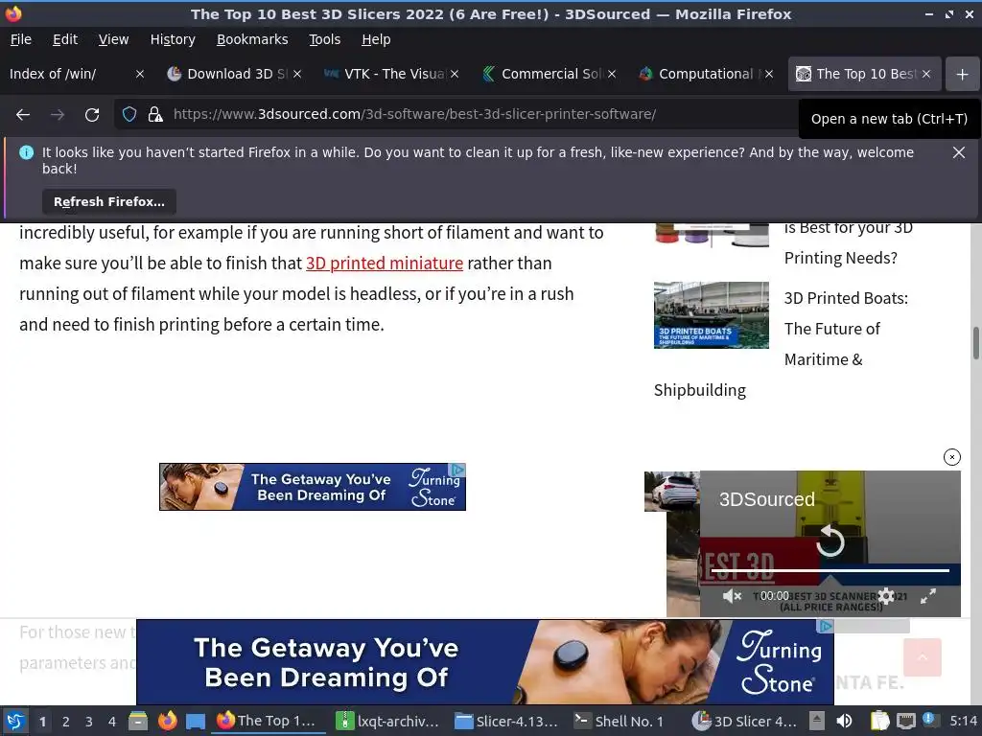Jump to top with the red arrow button

click(923, 657)
